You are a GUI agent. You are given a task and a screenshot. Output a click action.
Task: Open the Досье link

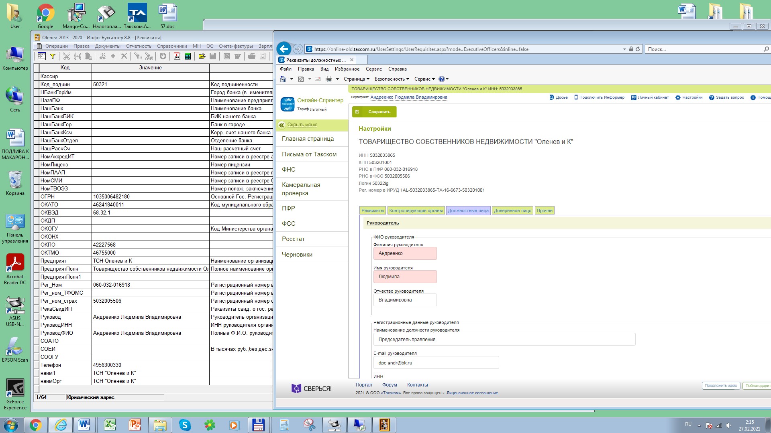(559, 97)
